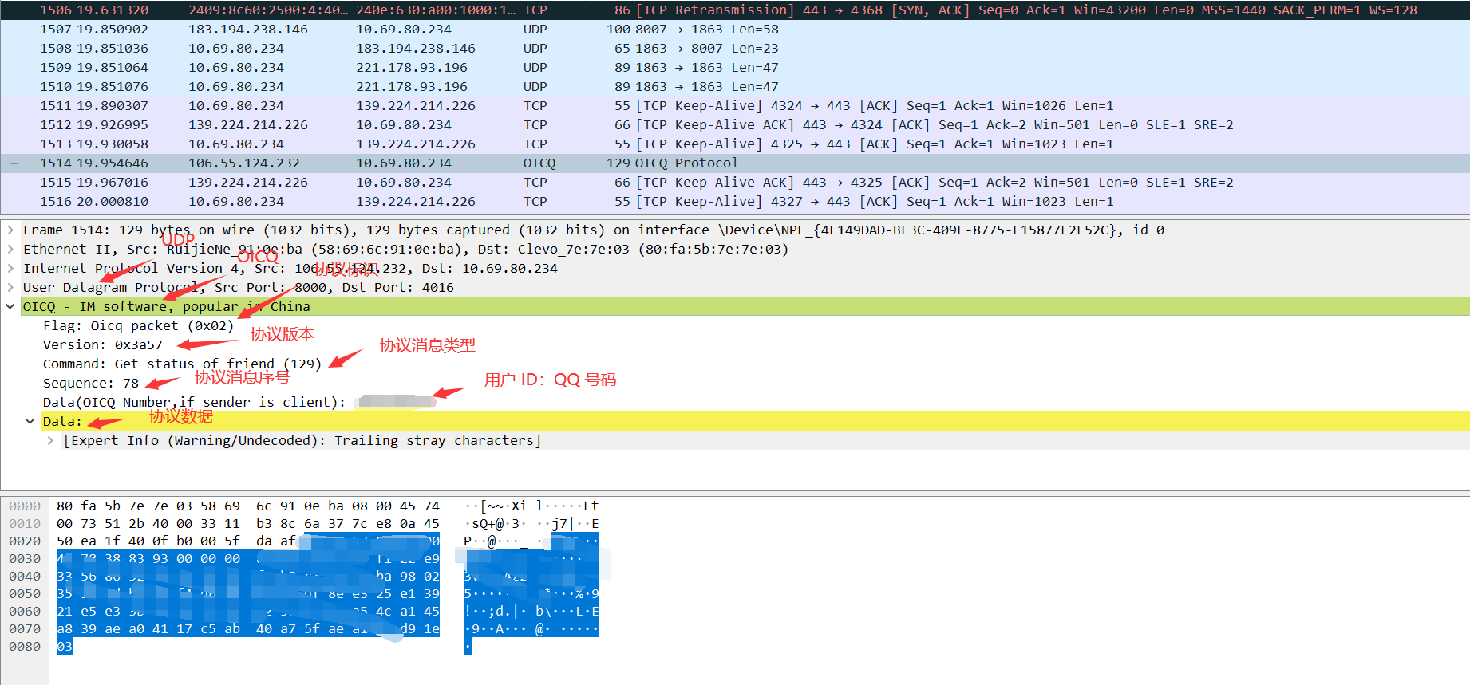Click the Data(OICQ Number) field
Viewport: 1470px width, 685px height.
pyautogui.click(x=239, y=402)
